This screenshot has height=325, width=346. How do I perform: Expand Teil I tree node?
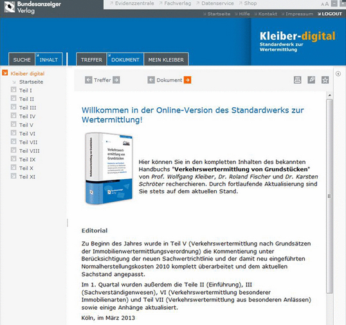coord(14,90)
